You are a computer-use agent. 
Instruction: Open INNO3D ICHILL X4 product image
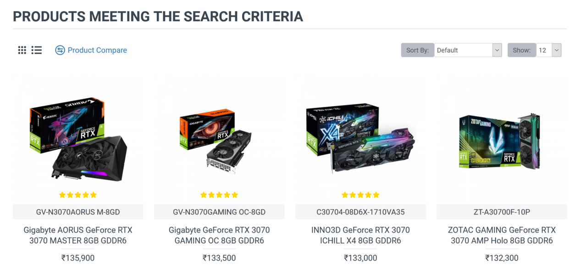click(360, 138)
